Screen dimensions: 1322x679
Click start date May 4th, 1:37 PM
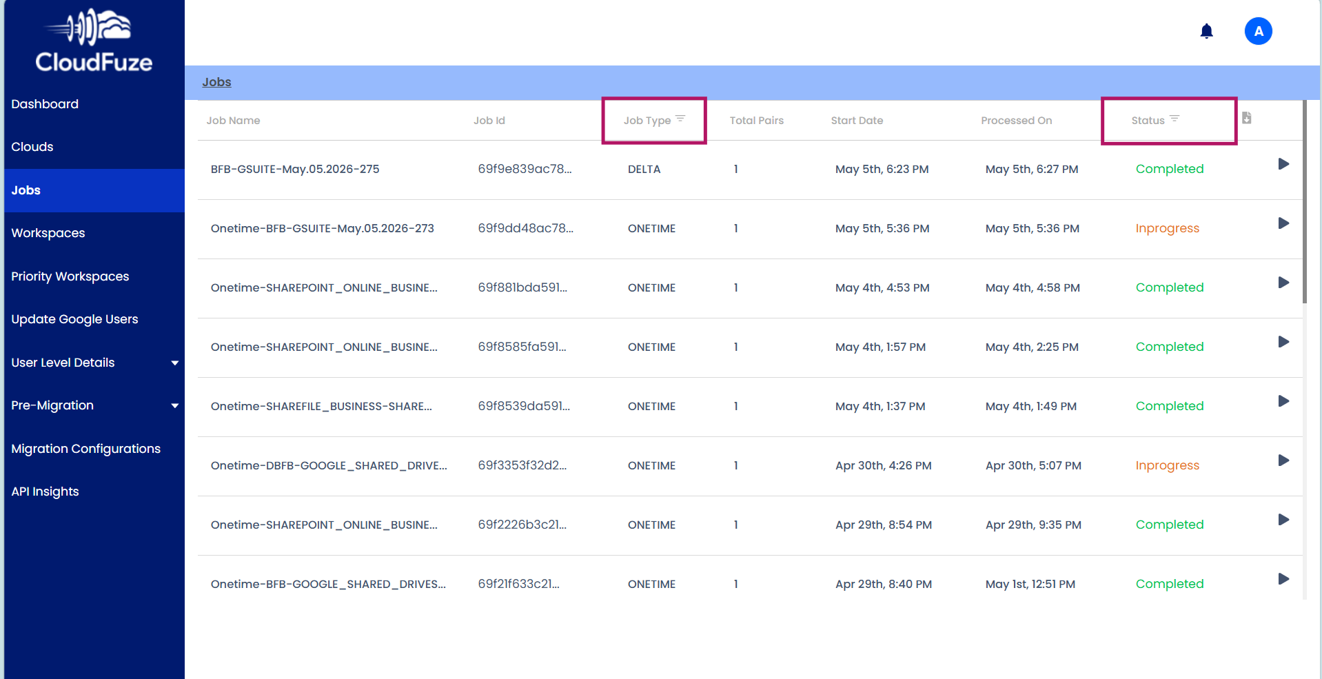tap(879, 406)
